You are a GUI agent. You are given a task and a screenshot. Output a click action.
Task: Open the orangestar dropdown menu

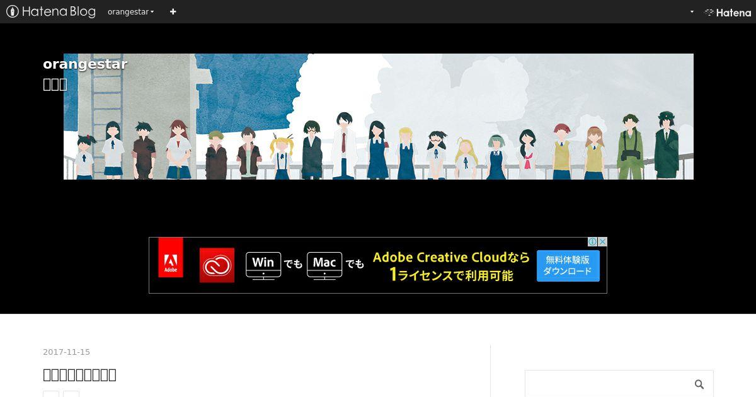[130, 12]
